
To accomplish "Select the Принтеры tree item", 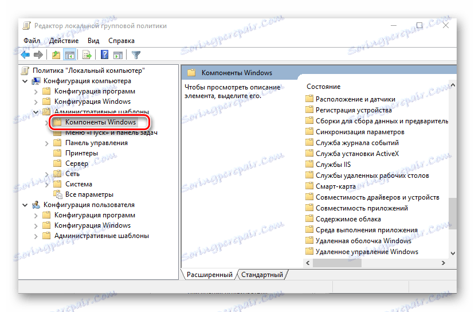I will [81, 153].
